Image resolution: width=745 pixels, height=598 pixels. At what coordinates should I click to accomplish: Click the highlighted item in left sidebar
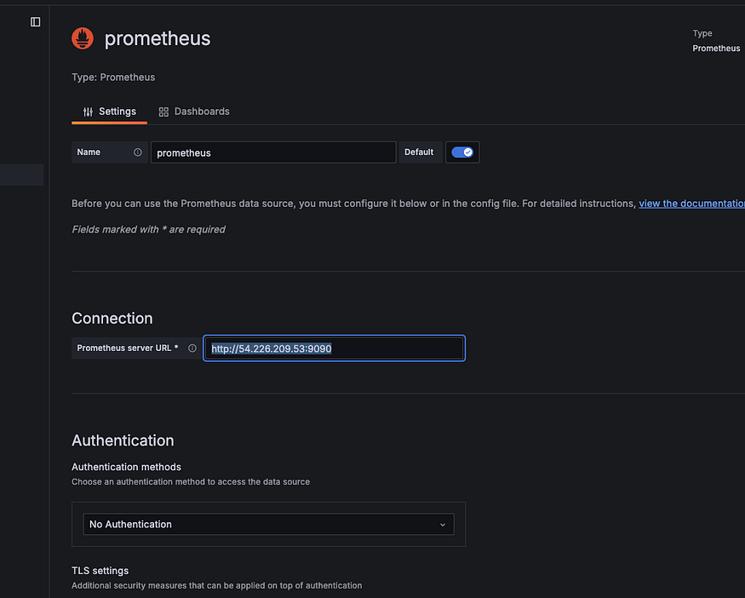21,175
